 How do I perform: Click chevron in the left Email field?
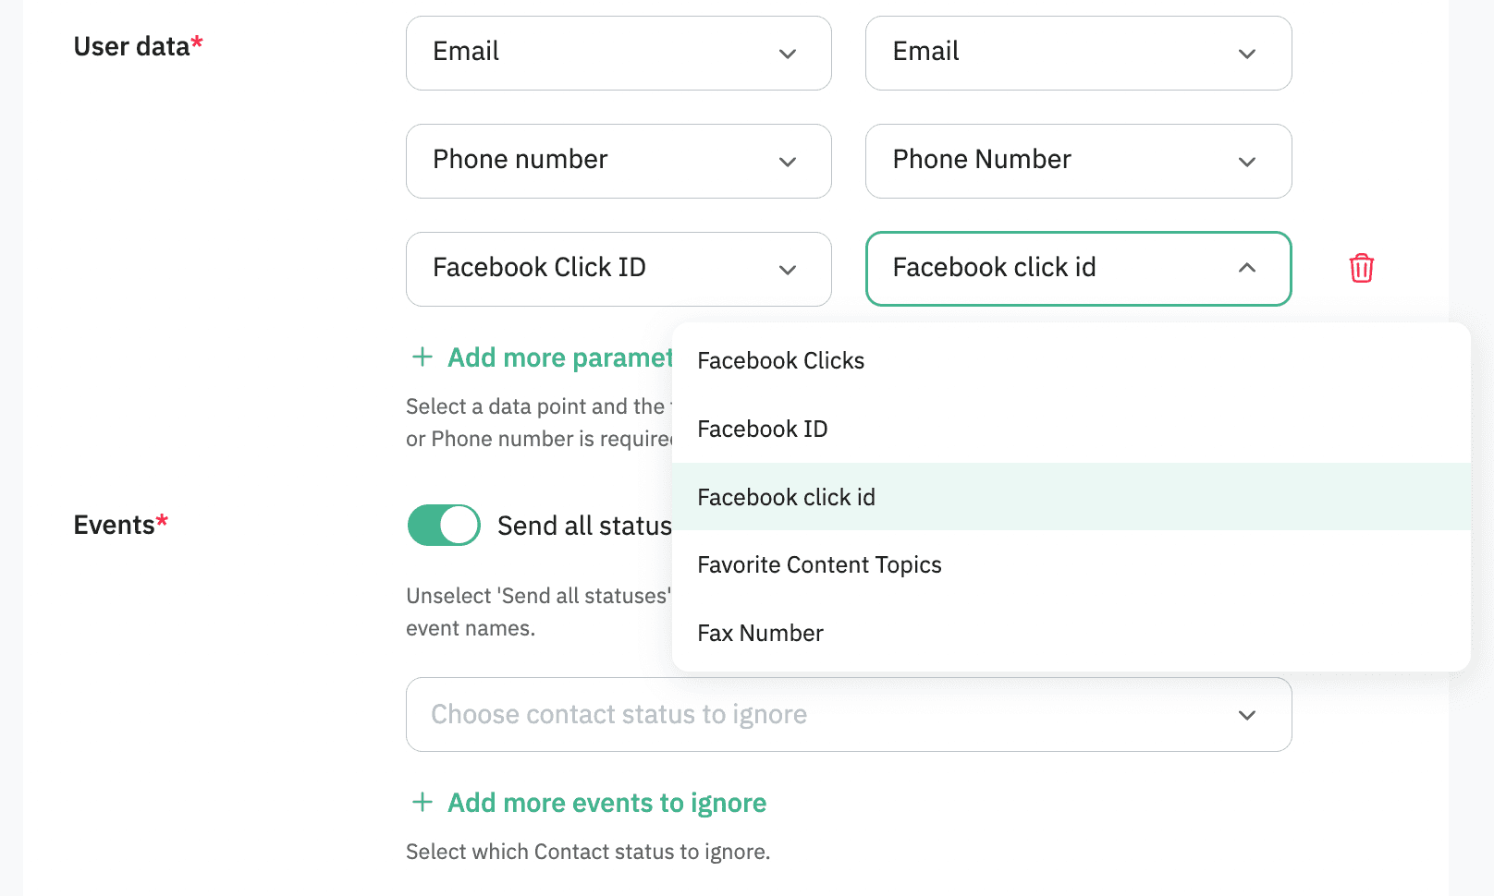(787, 54)
